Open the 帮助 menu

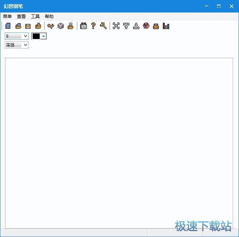tap(49, 17)
